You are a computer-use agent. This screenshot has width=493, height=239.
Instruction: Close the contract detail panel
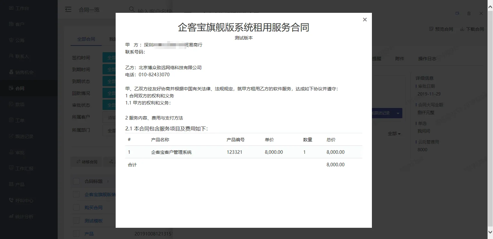point(481,13)
